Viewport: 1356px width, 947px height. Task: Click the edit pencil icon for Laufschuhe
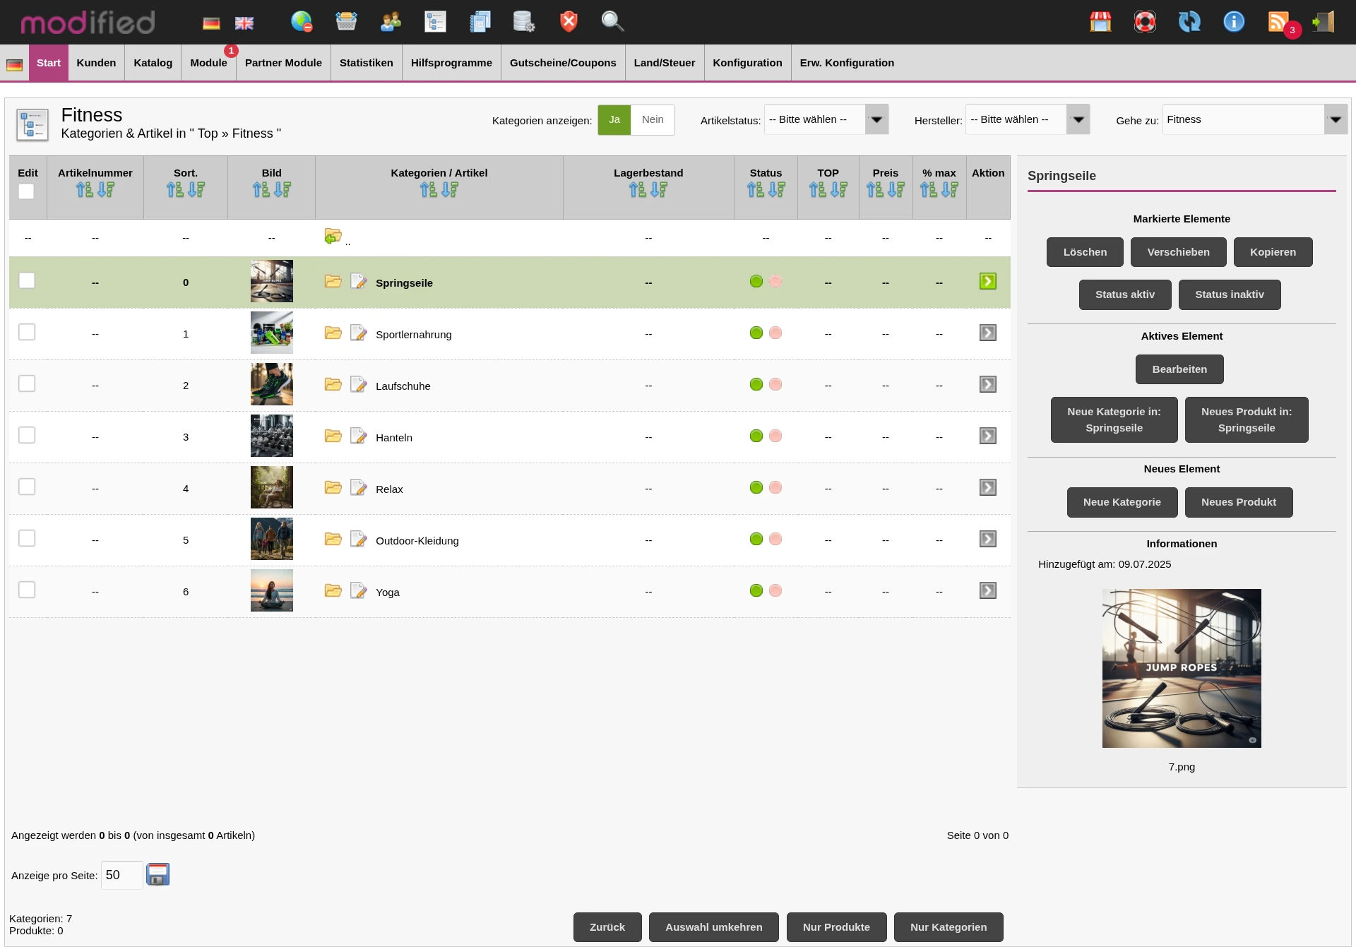(x=359, y=385)
